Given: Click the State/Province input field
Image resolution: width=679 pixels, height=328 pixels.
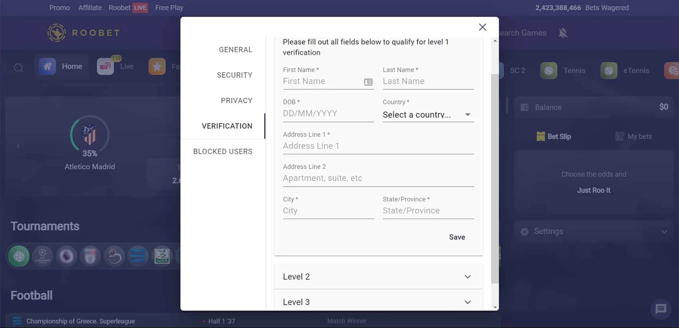Looking at the screenshot, I should click(x=428, y=211).
